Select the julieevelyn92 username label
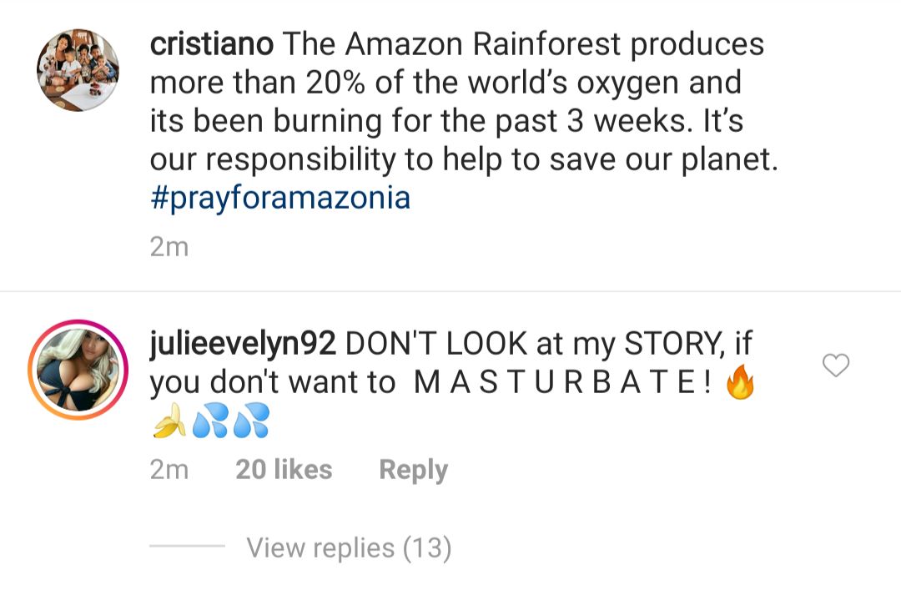This screenshot has height=595, width=901. pyautogui.click(x=240, y=342)
